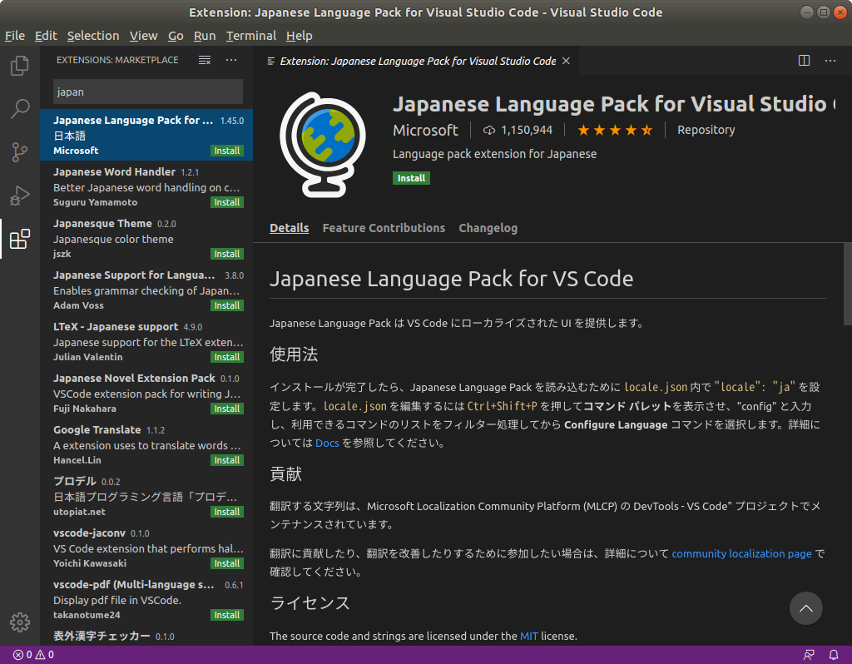Switch to the Details tab
This screenshot has height=664, width=852.
[289, 228]
